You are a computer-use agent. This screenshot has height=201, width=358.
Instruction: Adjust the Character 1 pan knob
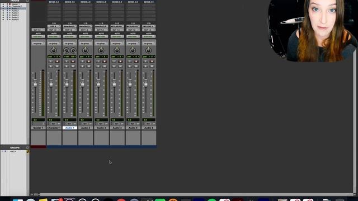point(54,50)
